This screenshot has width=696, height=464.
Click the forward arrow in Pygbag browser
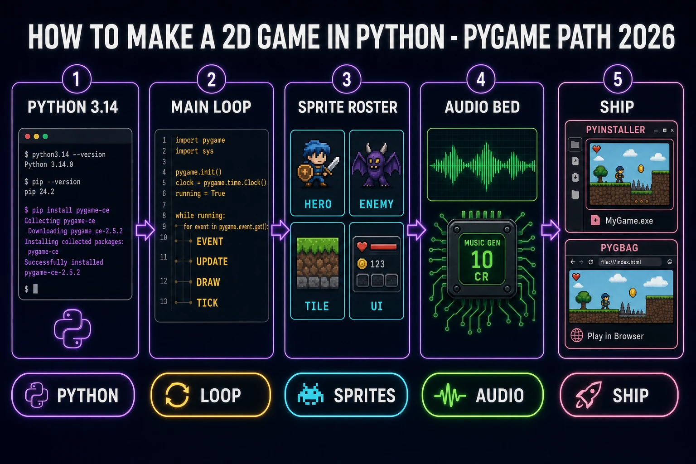click(581, 262)
